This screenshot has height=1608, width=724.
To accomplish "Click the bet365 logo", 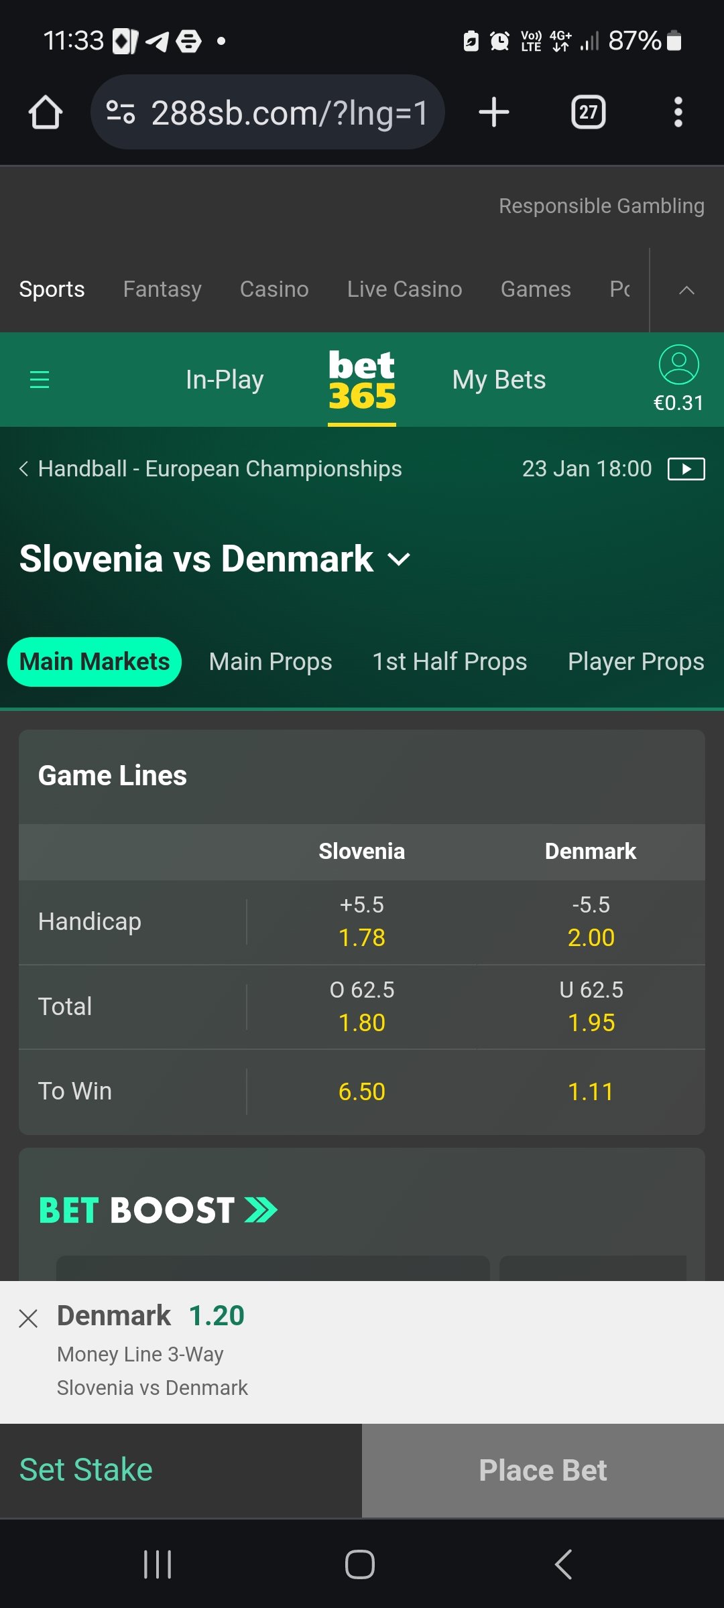I will [362, 380].
